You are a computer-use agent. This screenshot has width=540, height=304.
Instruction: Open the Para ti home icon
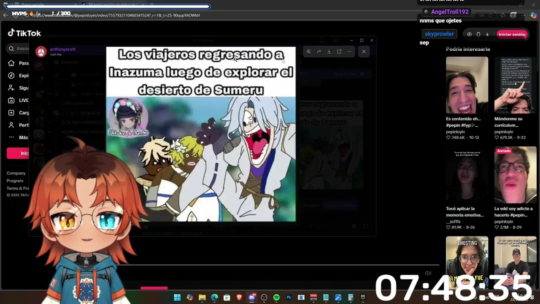tap(11, 63)
